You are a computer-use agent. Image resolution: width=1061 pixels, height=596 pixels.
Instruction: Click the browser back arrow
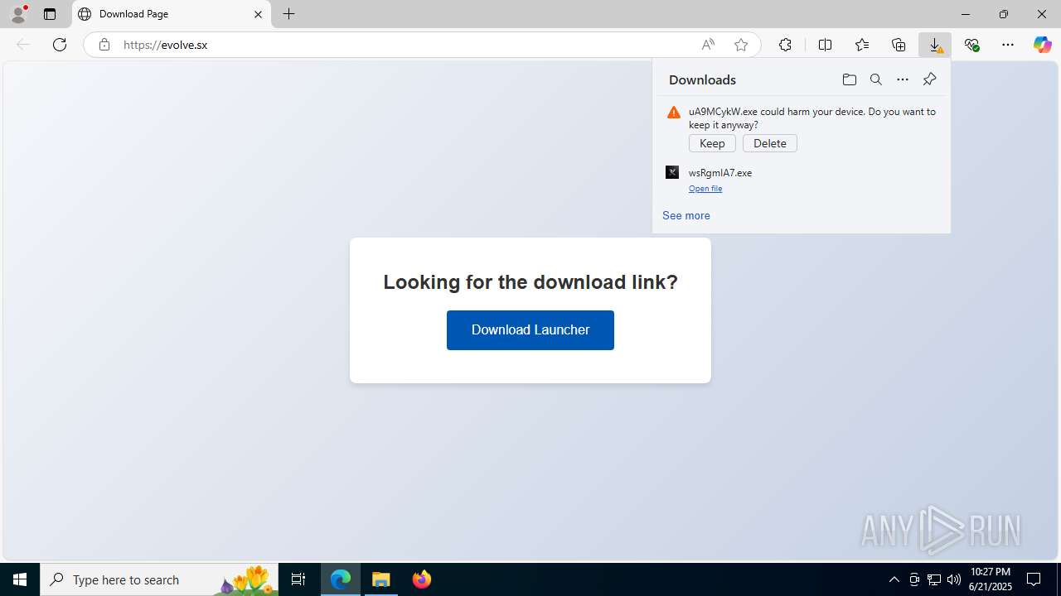click(x=23, y=45)
